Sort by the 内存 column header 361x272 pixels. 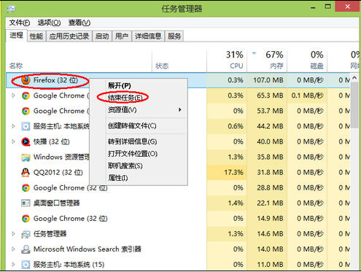coord(267,60)
